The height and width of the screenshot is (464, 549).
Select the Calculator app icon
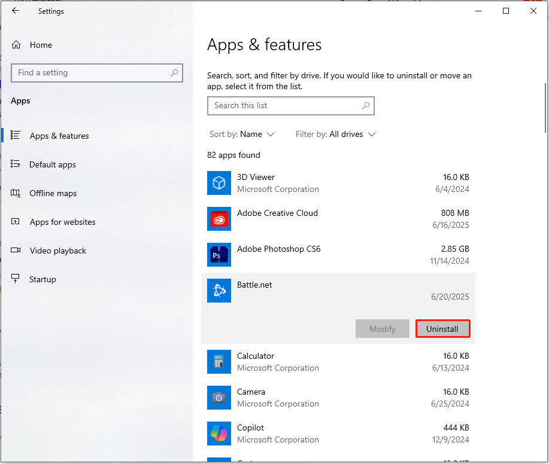[x=219, y=362]
